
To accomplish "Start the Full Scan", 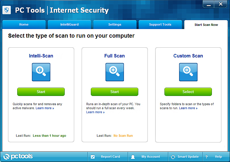I will (114, 92).
